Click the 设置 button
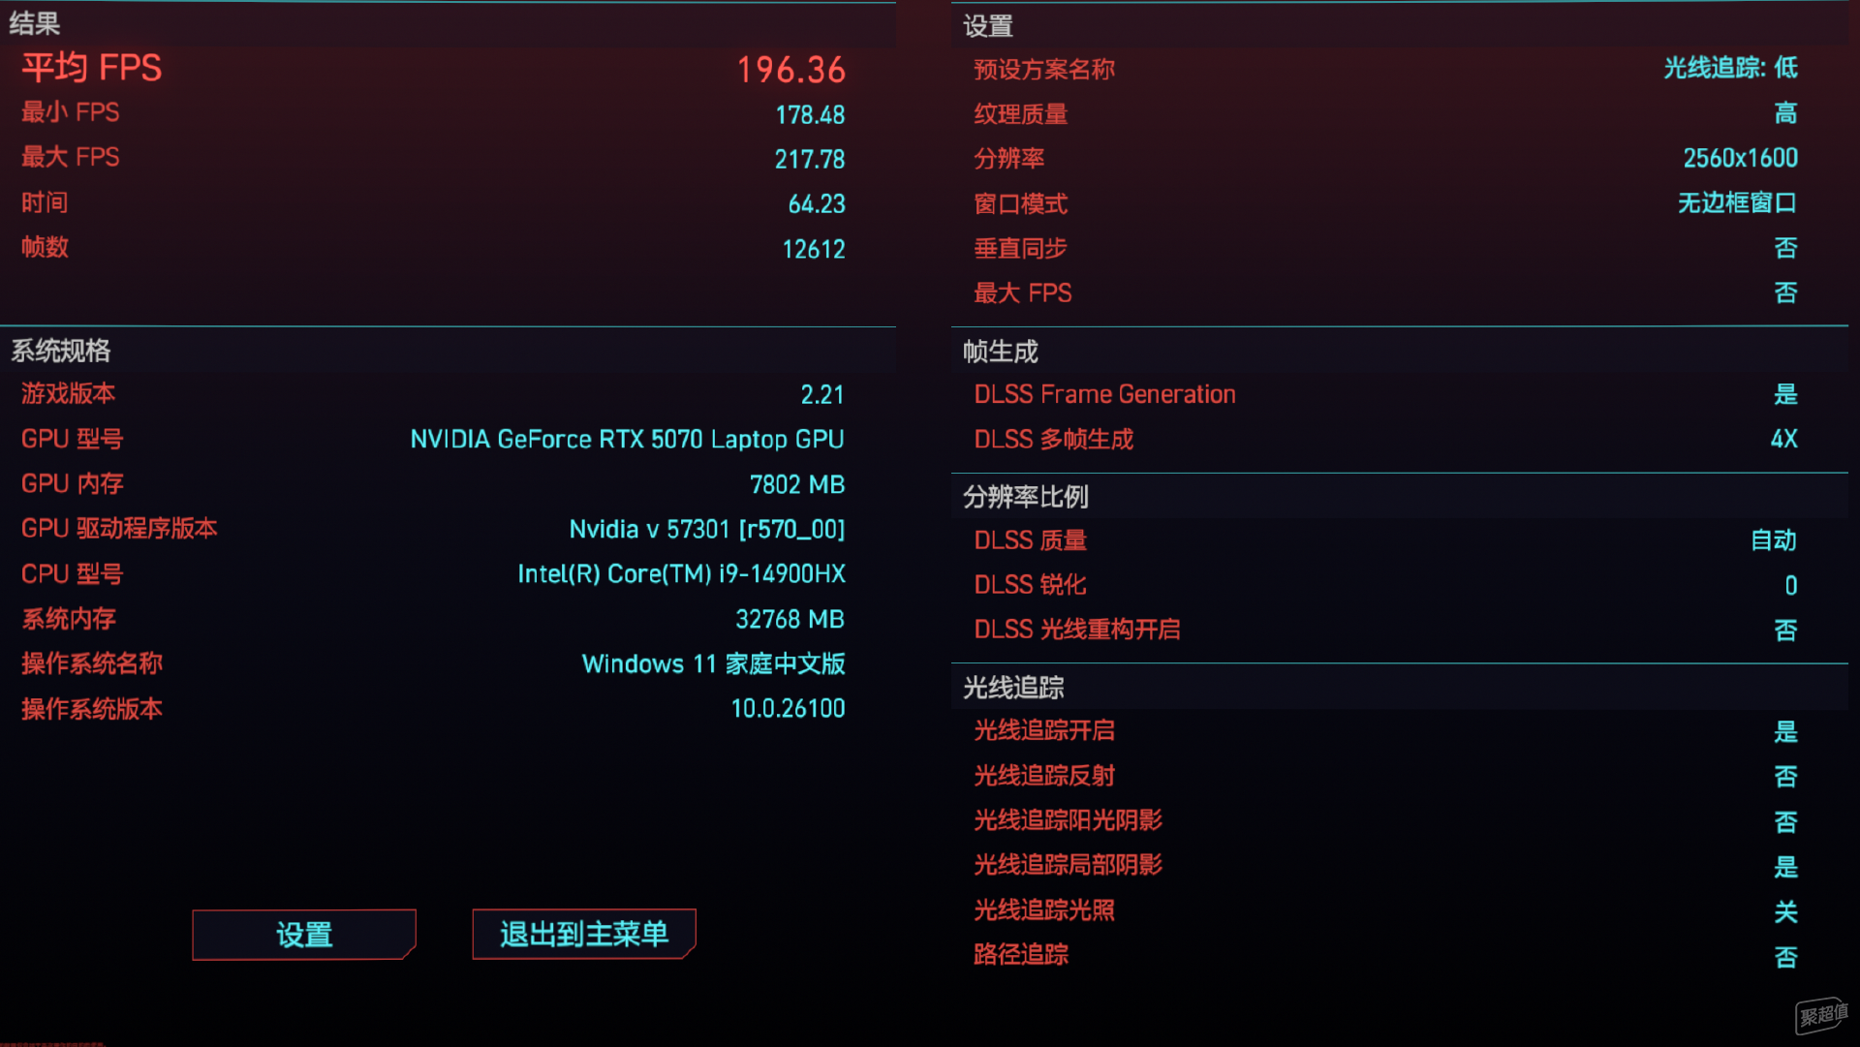 tap(304, 935)
